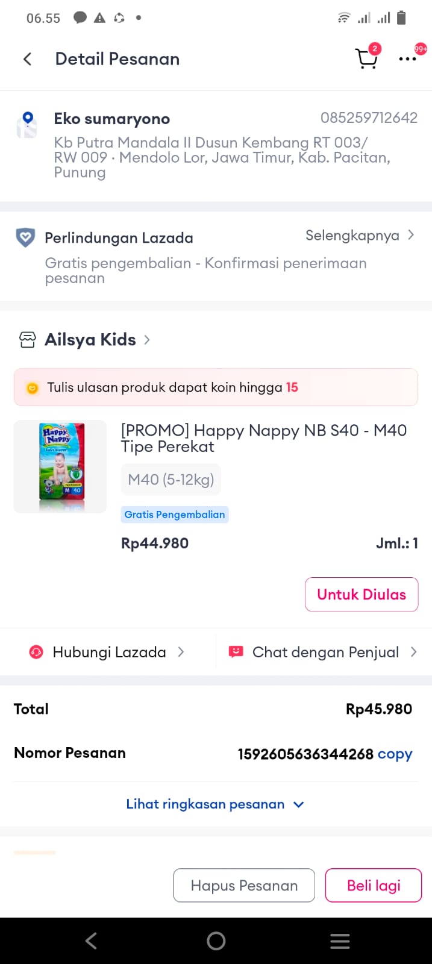
Task: Tap the Perlindungan Lazada shield icon
Action: [x=25, y=238]
